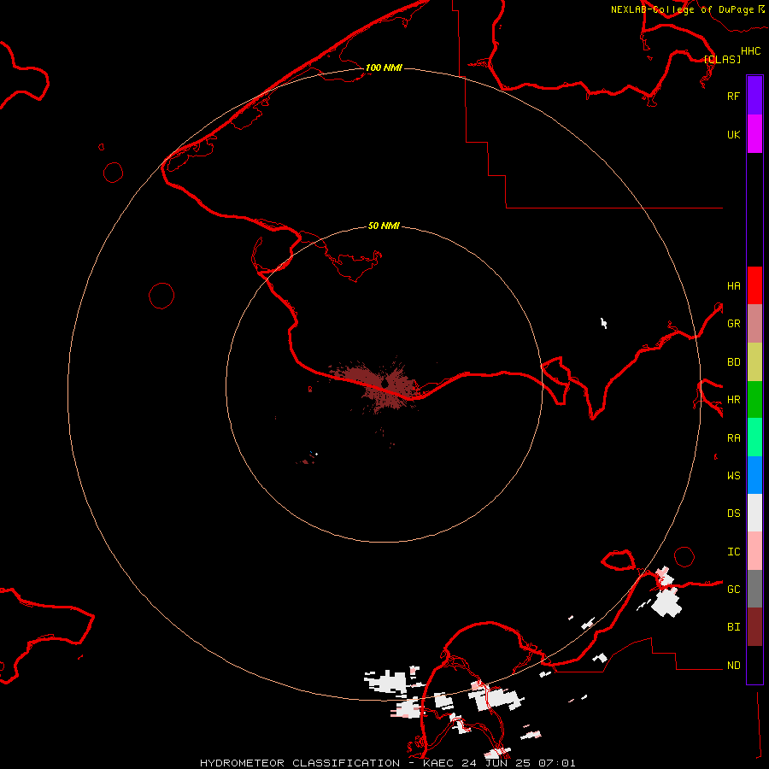This screenshot has height=769, width=769.
Task: Click the "RF" legend label
Action: [x=733, y=96]
